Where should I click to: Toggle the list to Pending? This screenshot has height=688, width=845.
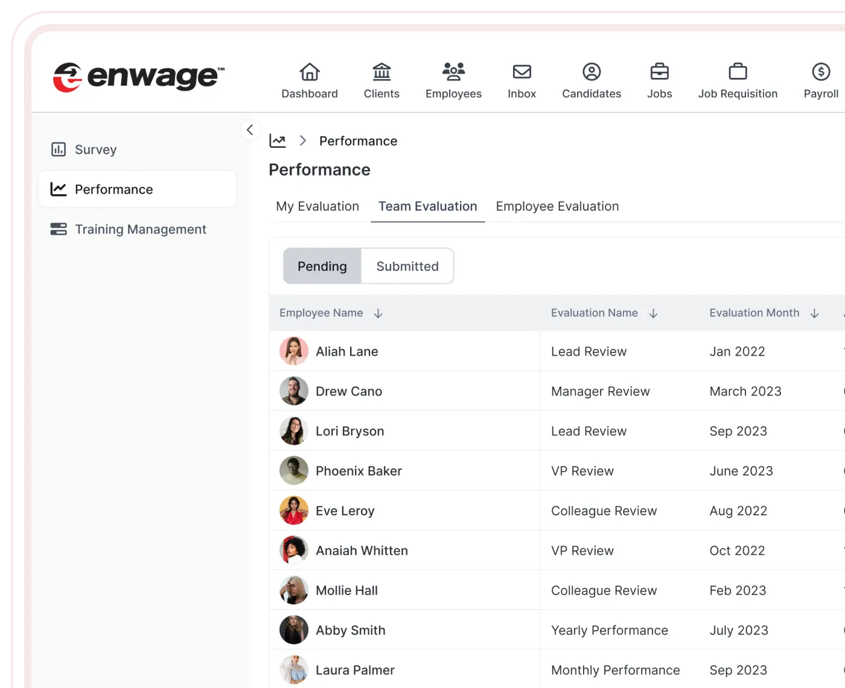point(322,266)
